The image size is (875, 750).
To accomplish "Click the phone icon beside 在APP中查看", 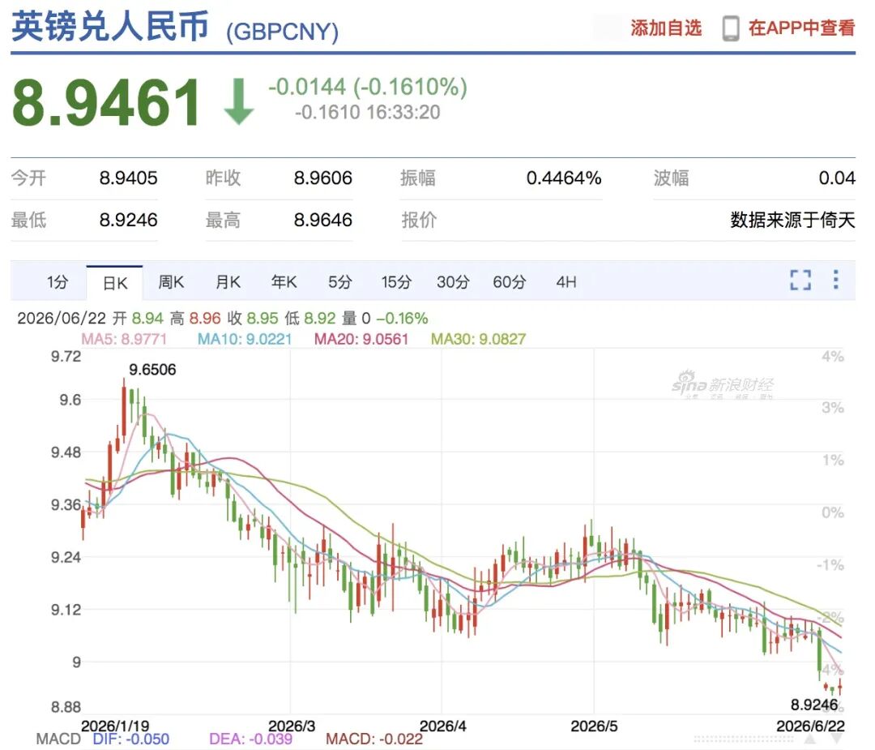I will coord(731,28).
